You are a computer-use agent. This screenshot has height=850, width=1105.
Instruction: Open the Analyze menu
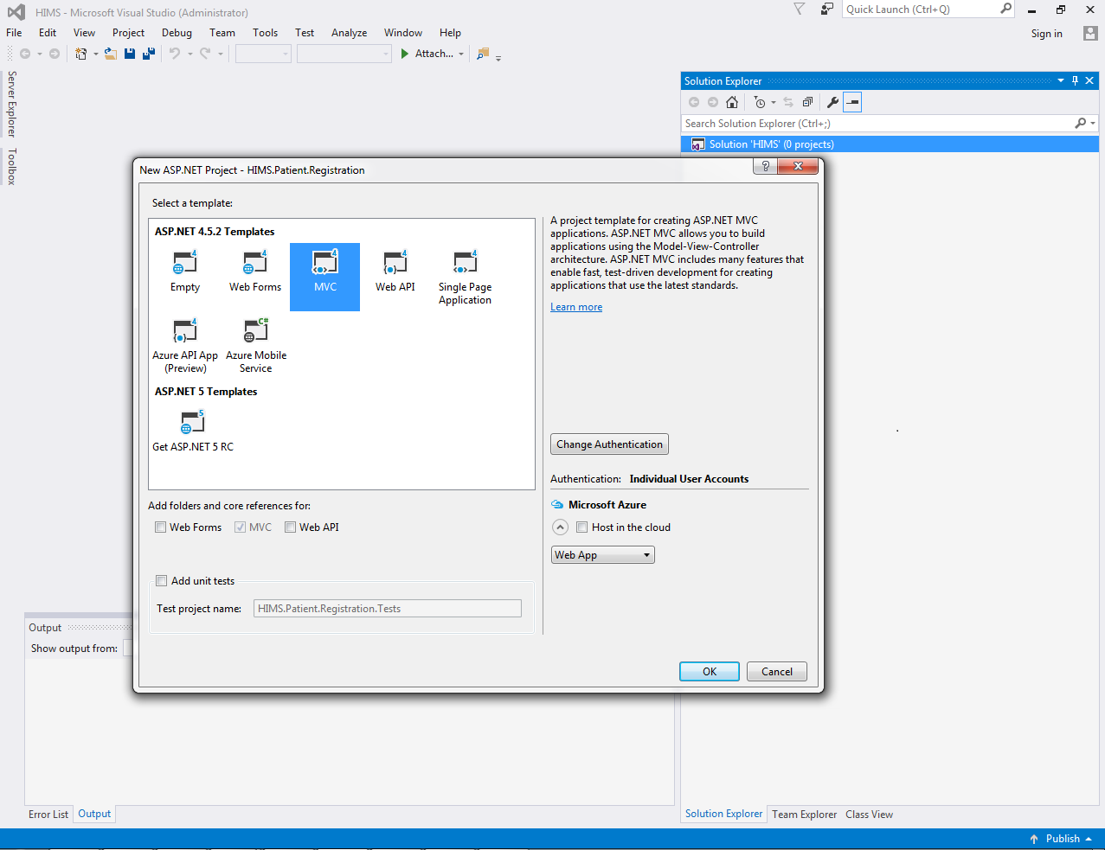[350, 33]
